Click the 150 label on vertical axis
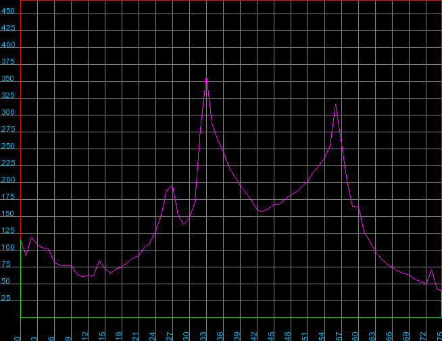Screen dimensions: 442x341 [x=7, y=214]
